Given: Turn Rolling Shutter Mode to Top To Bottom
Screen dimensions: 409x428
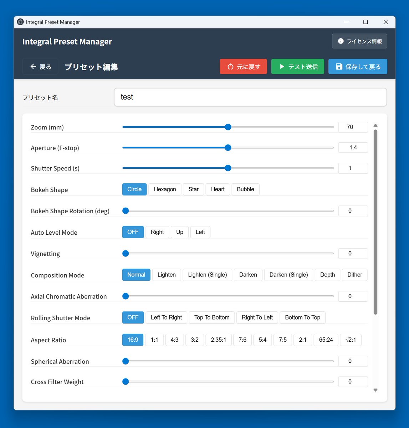Looking at the screenshot, I should point(211,317).
